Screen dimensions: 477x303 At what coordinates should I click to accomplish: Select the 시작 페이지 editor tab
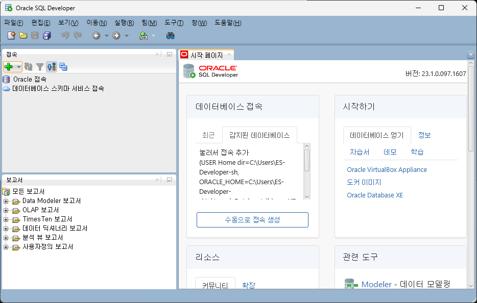click(x=206, y=55)
